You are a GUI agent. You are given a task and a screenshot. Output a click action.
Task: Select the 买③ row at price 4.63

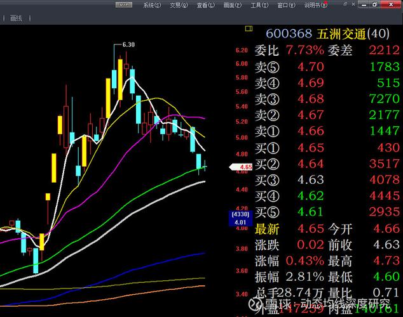click(x=327, y=180)
